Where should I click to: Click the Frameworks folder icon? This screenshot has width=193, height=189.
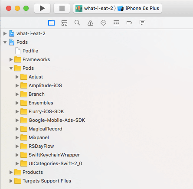click(x=18, y=59)
